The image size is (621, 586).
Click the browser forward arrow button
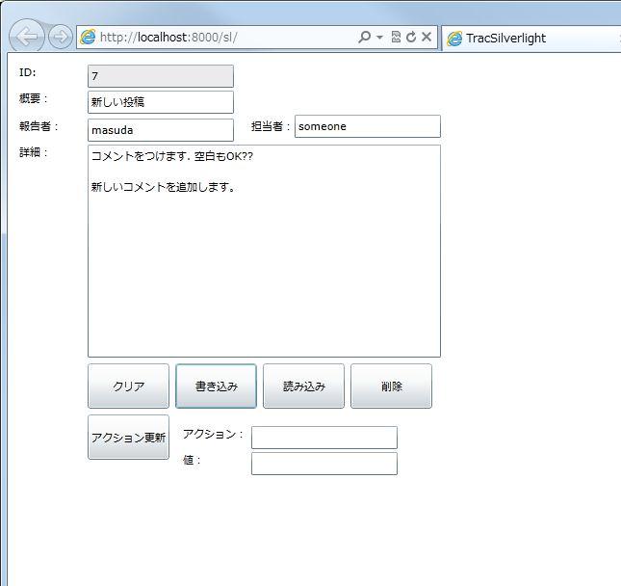61,38
